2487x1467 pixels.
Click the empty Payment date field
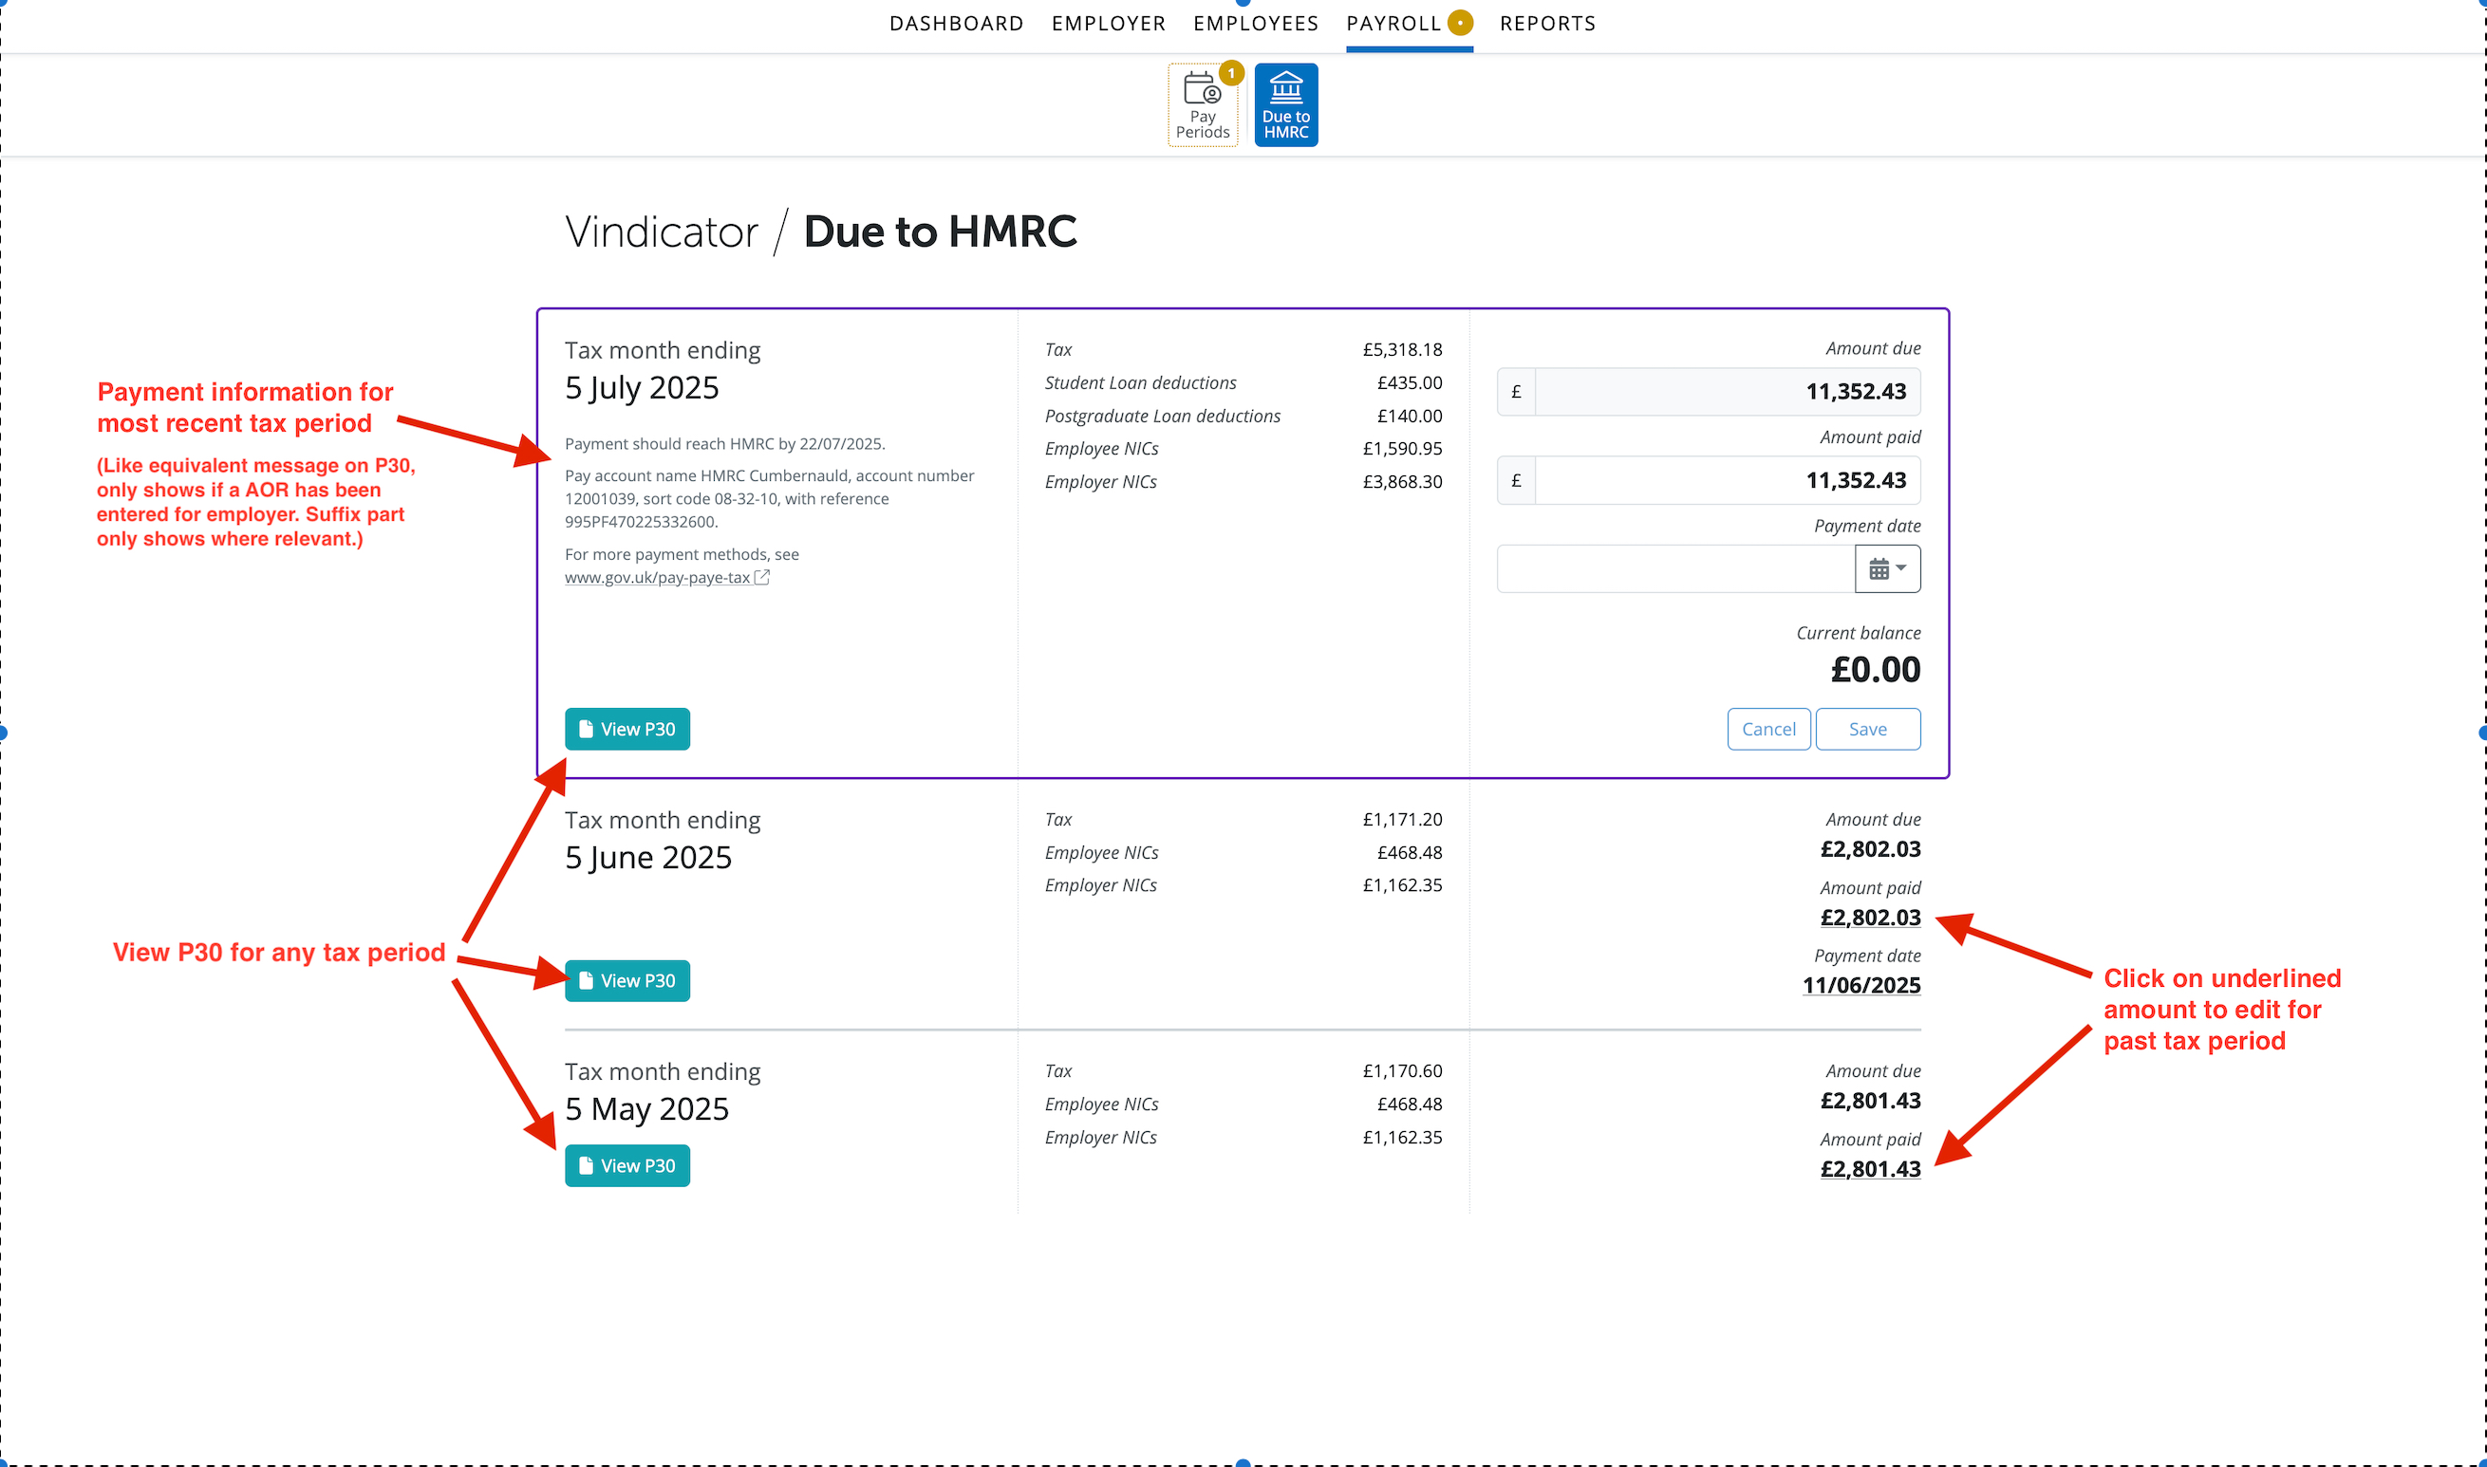(x=1675, y=568)
